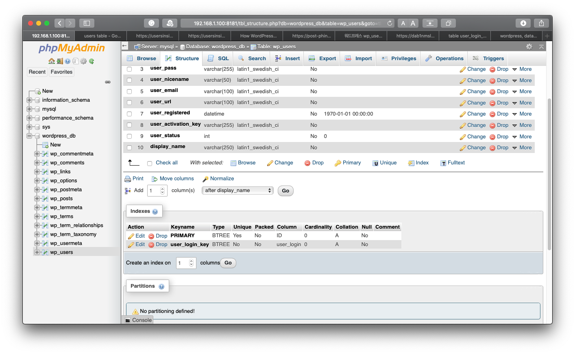Expand the information_schema database node
Screen dimensions: 575x354
click(29, 100)
